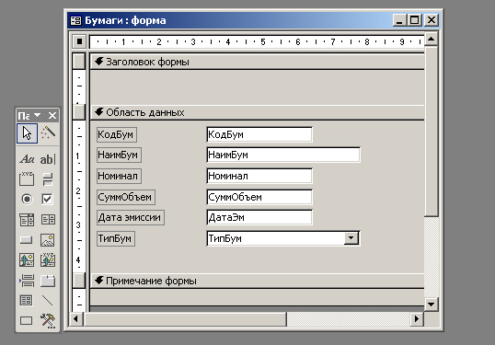Click the ТипБум combo box dropdown arrow
Viewport: 495px width, 345px height.
[x=351, y=238]
